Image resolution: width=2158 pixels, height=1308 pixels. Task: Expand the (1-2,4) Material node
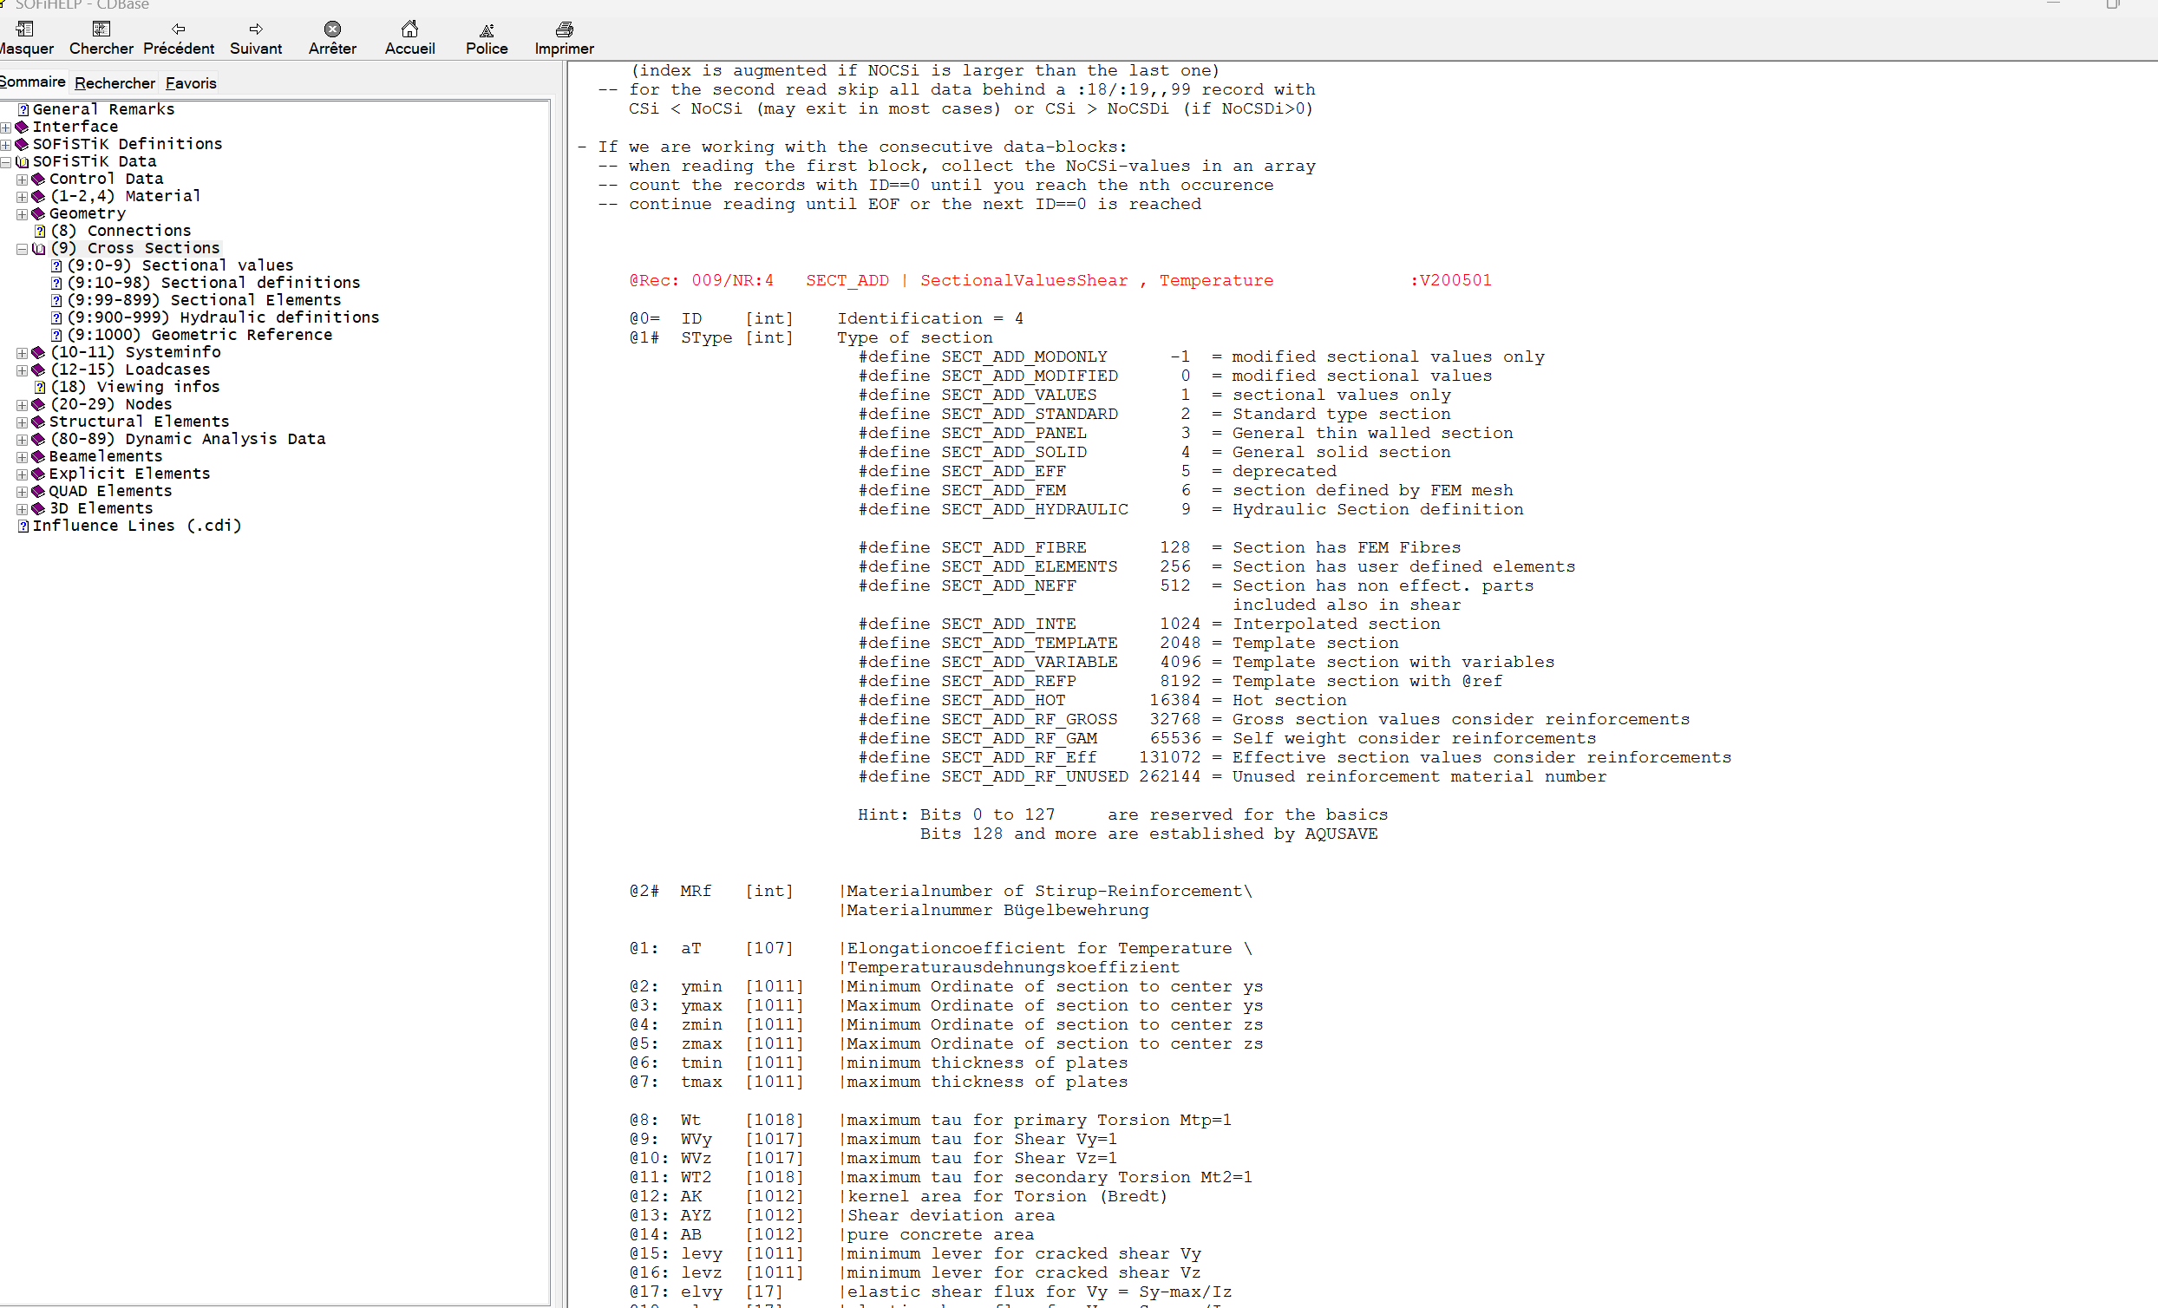tap(23, 197)
